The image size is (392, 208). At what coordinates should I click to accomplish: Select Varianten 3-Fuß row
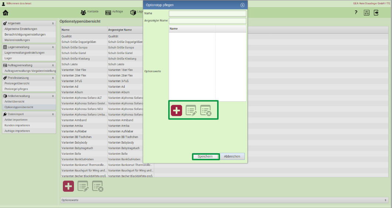coord(102,81)
